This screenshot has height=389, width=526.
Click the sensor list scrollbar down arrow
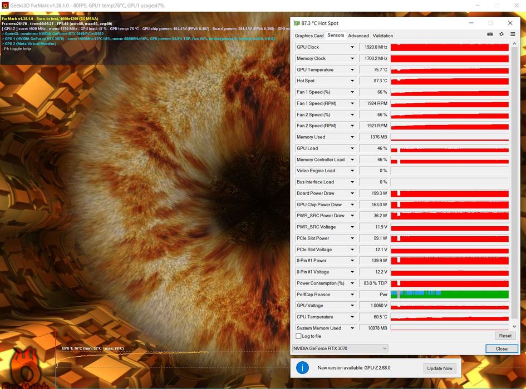click(514, 326)
